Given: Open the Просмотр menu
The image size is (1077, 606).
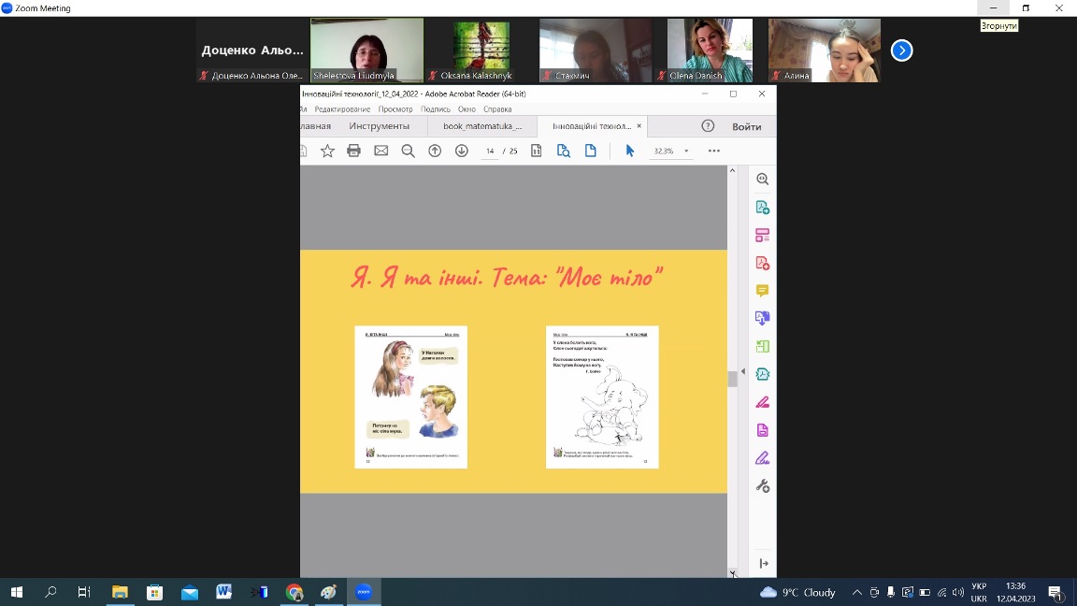Looking at the screenshot, I should click(x=395, y=109).
